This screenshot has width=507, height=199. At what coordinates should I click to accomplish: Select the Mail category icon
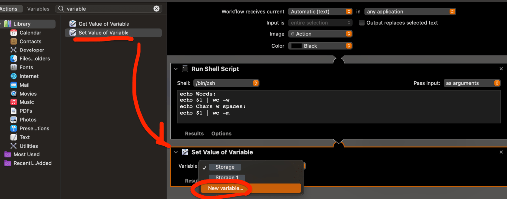pyautogui.click(x=14, y=85)
